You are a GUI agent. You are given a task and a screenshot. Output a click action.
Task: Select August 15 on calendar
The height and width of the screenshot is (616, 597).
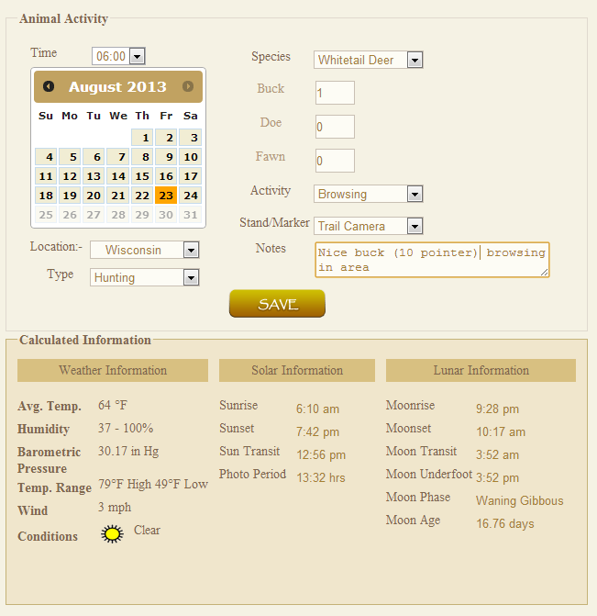(x=142, y=176)
